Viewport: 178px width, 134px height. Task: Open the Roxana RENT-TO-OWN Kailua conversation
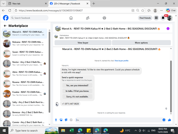pos(25,84)
